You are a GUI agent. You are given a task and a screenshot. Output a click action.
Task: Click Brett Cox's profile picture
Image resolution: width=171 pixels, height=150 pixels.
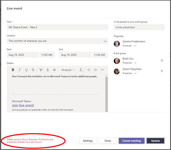[117, 61]
